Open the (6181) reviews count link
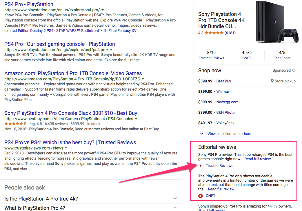This screenshot has width=302, height=211. coord(230,33)
